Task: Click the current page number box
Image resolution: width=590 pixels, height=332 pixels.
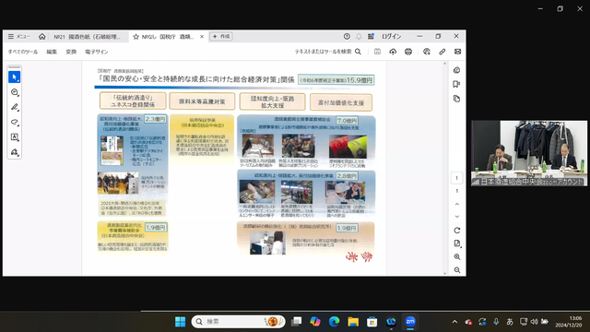Action: click(x=457, y=178)
